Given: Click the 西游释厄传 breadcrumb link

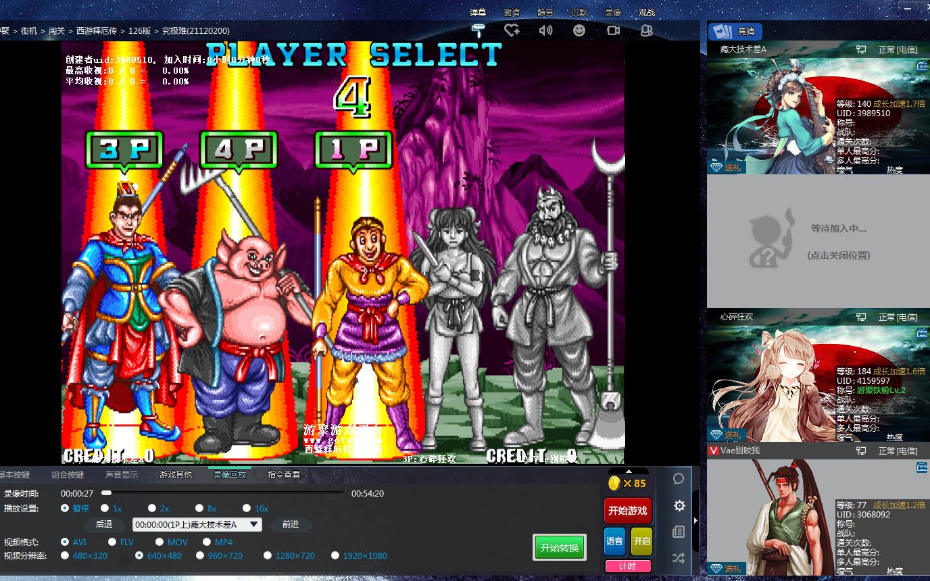Looking at the screenshot, I should pos(97,30).
